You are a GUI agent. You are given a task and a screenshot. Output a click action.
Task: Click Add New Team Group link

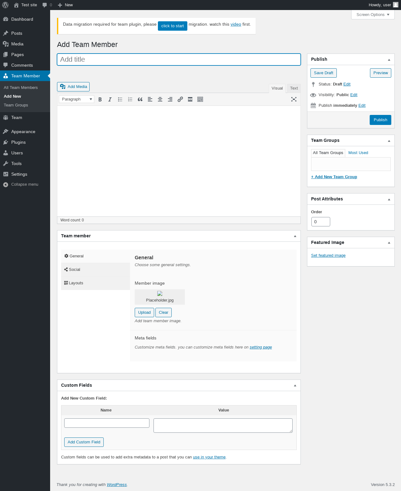click(x=334, y=177)
